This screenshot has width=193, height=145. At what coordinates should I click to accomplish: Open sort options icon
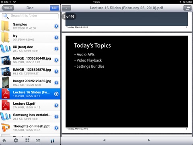pyautogui.click(x=52, y=141)
